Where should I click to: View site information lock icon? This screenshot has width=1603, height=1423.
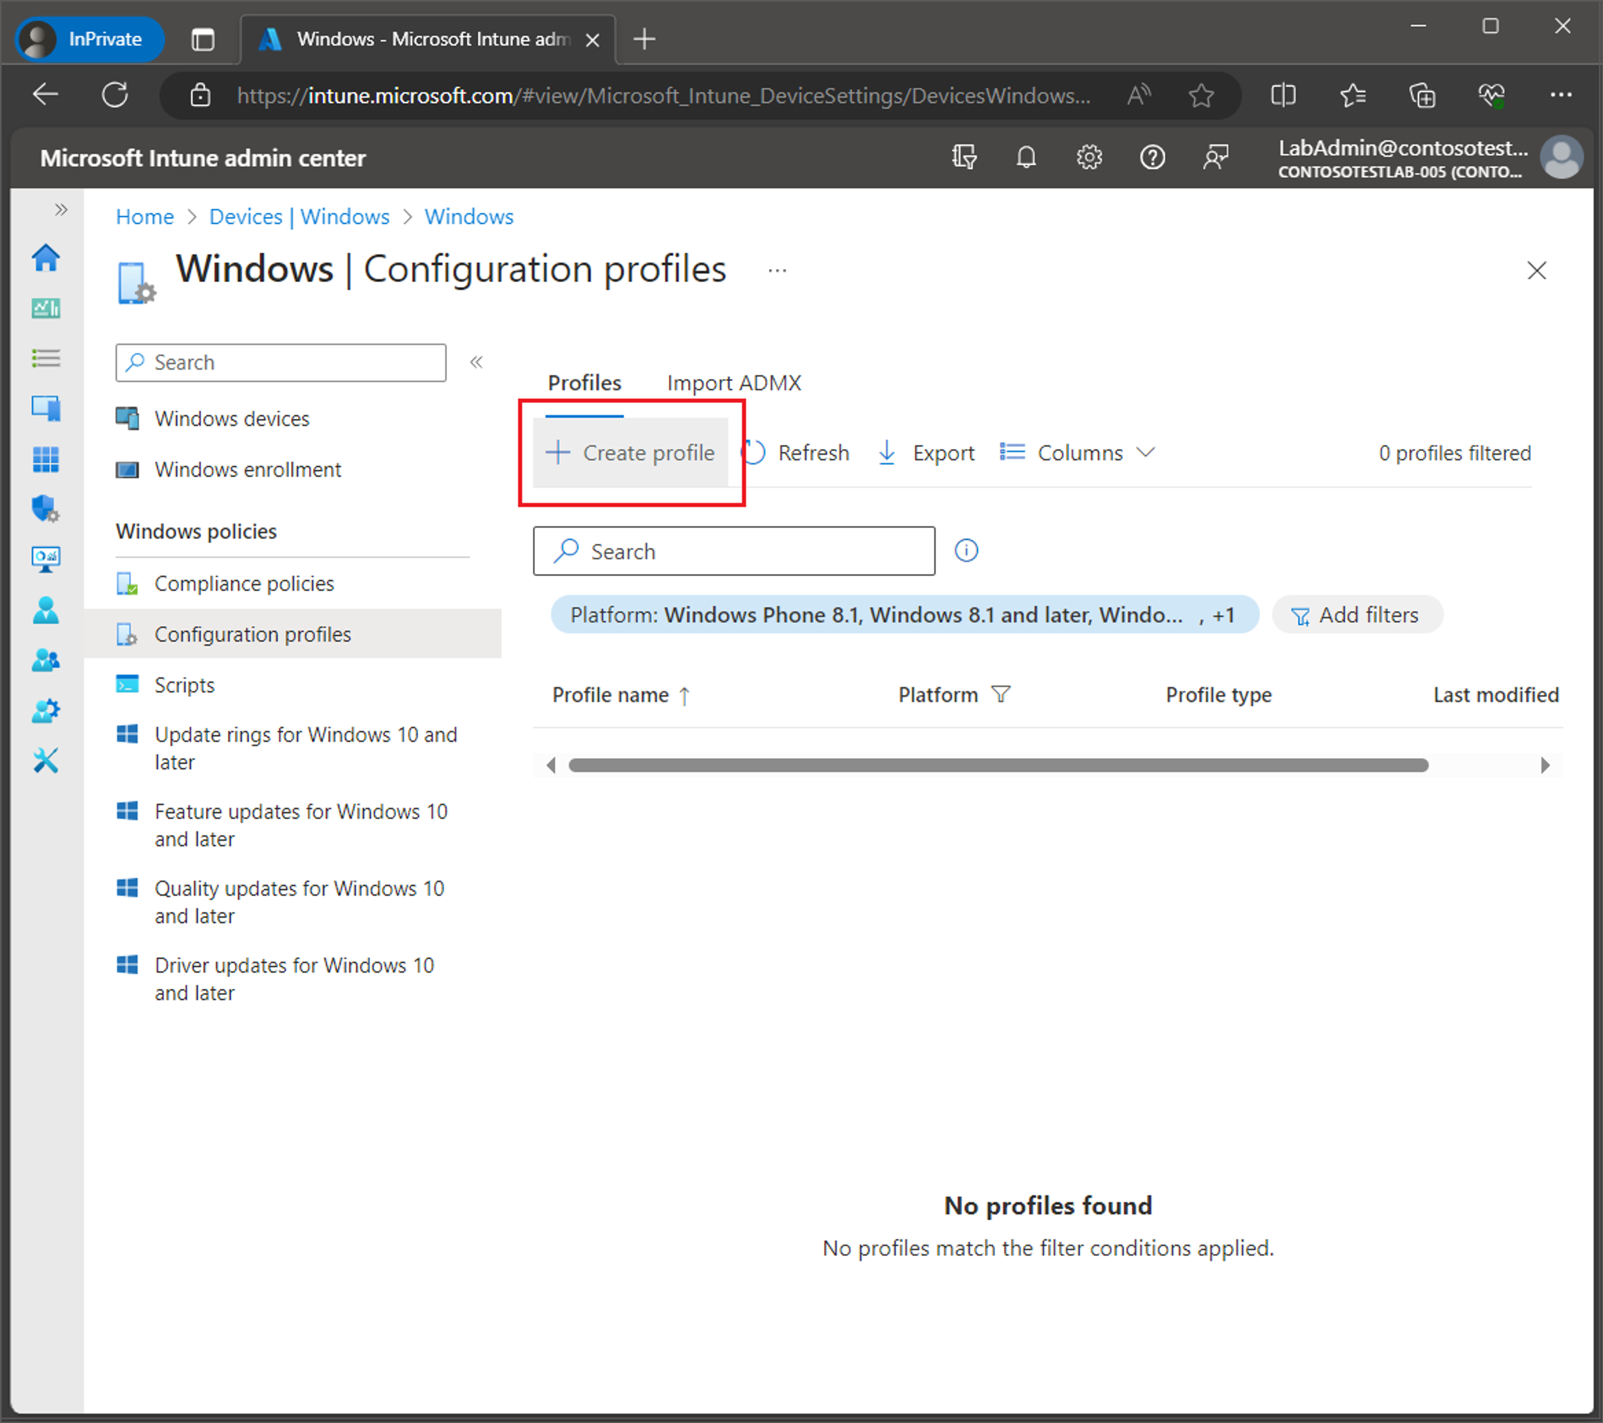[x=201, y=96]
